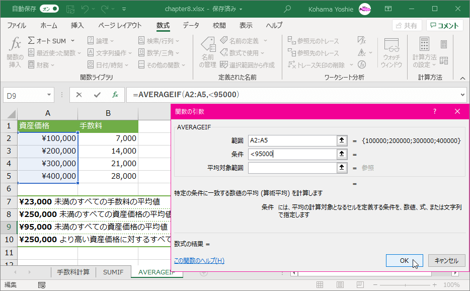Click the formula bar cancel X button
The height and width of the screenshot is (291, 470).
click(x=79, y=95)
